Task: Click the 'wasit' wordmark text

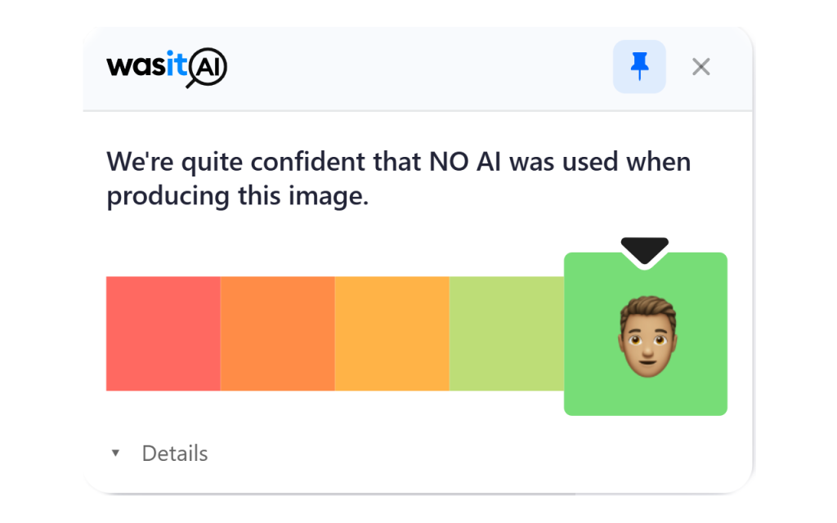Action: (x=147, y=65)
